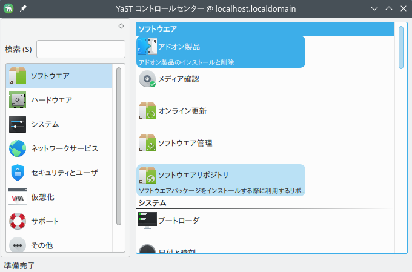Click the ソフトウエアリポジトリ globe package icon
This screenshot has height=272, width=412.
147,175
